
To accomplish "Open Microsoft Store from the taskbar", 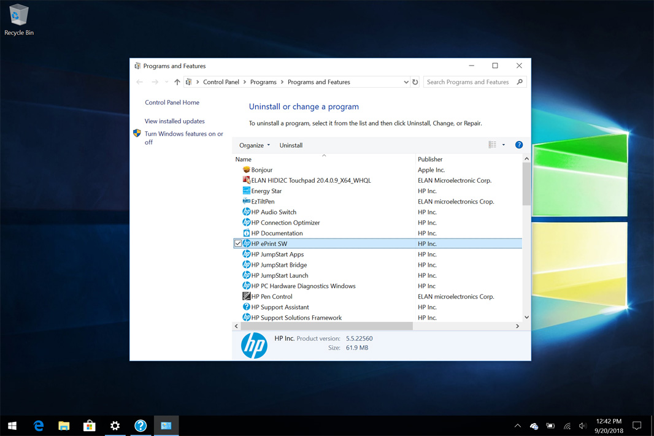I will coord(90,426).
